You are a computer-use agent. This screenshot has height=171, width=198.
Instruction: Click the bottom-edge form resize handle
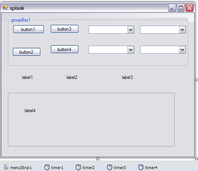coord(98,159)
